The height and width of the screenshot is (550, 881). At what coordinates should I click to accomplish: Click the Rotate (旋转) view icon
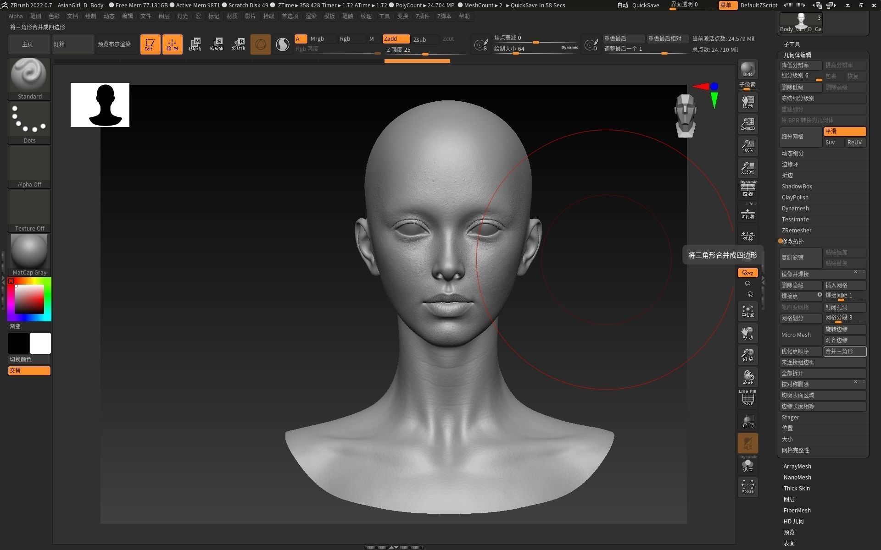[747, 377]
